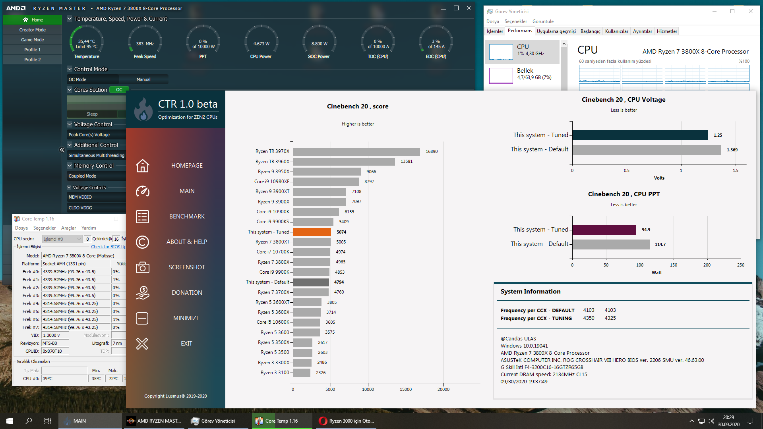This screenshot has width=763, height=429.
Task: Click the Exit cross icon in CTR
Action: [x=142, y=344]
